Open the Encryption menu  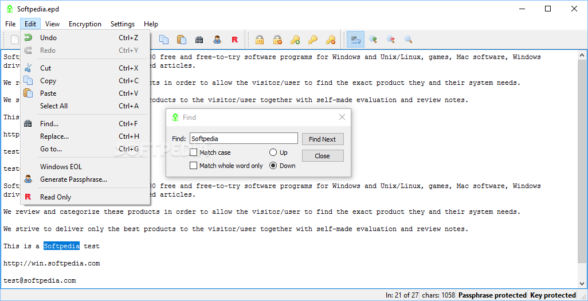(x=85, y=24)
